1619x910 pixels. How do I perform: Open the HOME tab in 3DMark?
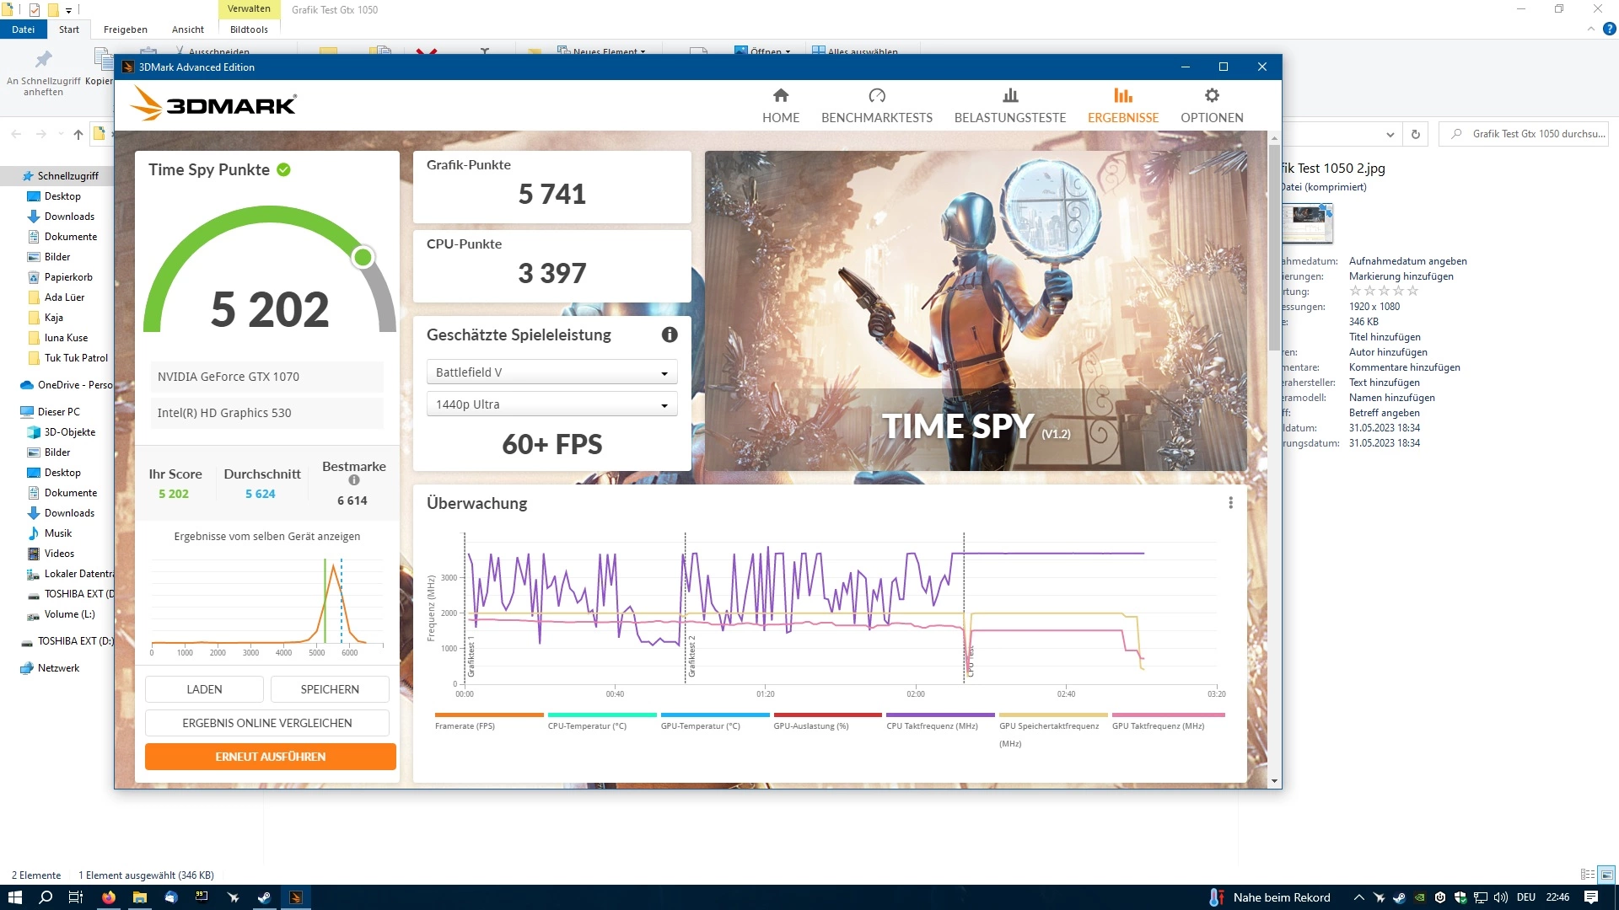click(x=780, y=105)
